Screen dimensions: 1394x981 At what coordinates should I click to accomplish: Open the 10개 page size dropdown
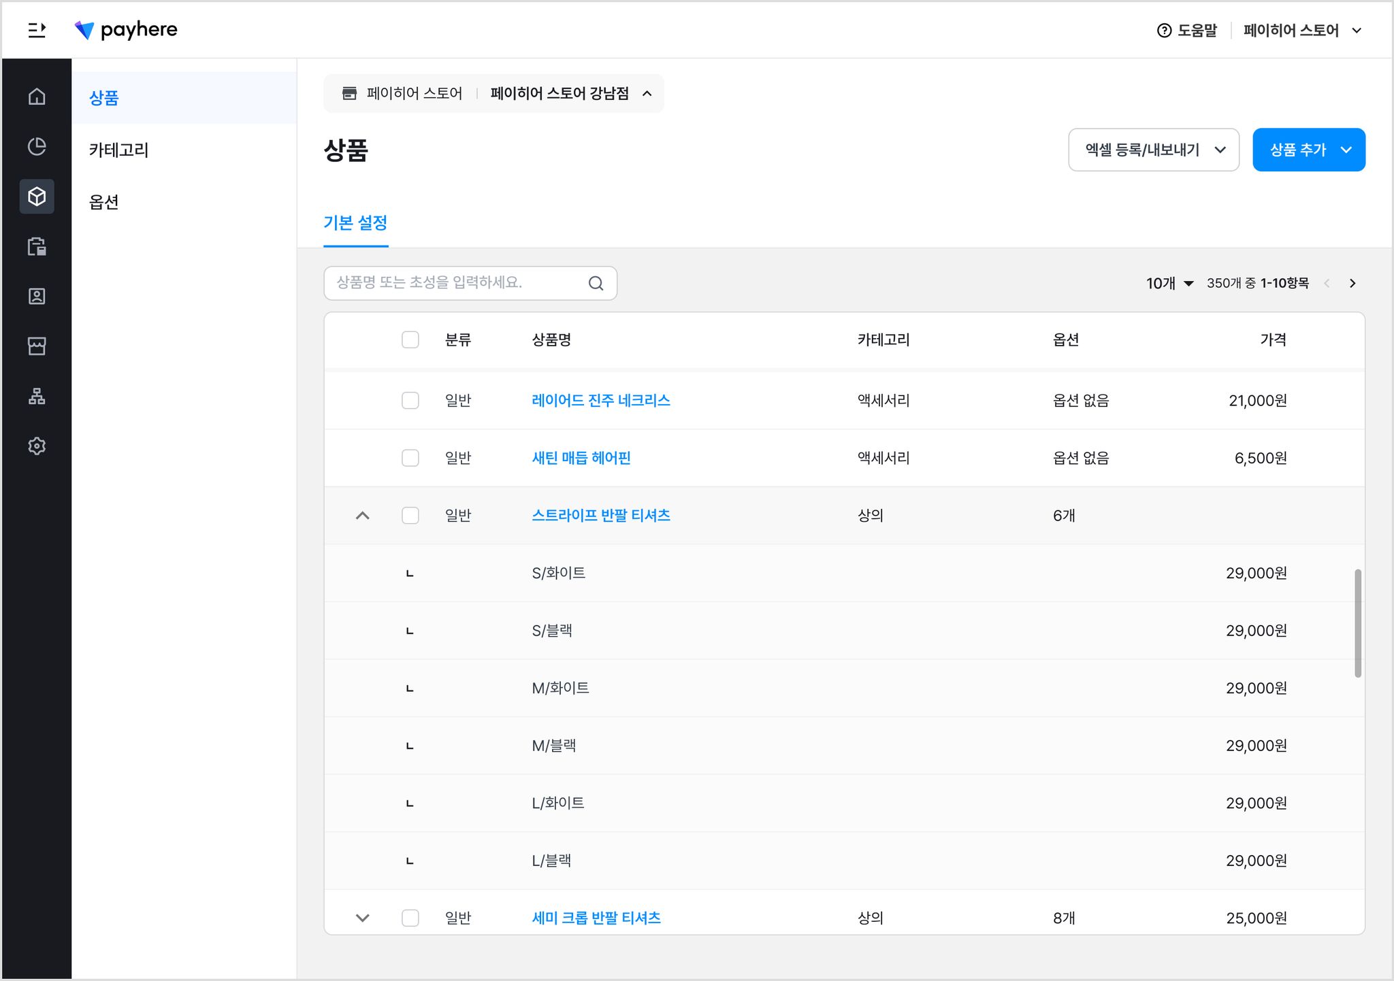pyautogui.click(x=1169, y=283)
